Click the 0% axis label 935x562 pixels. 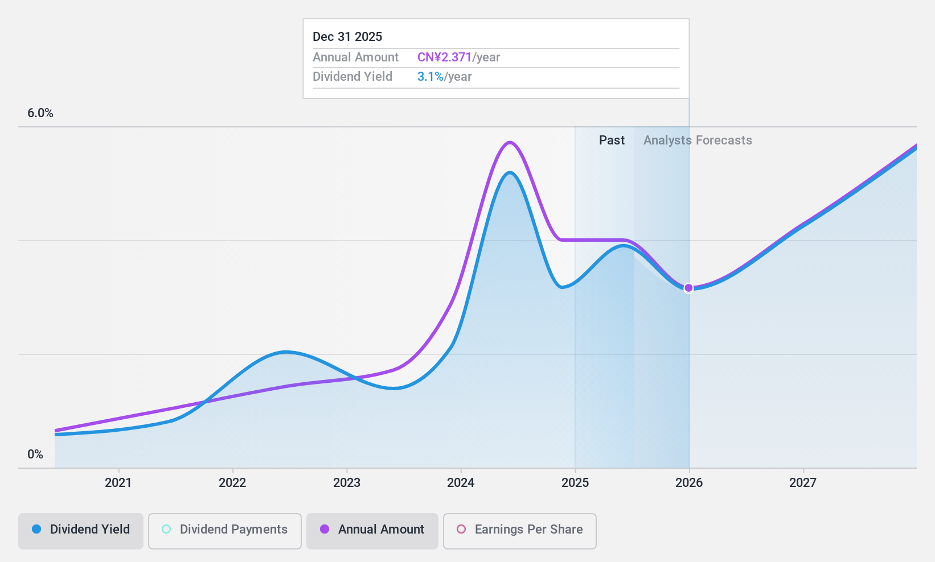pyautogui.click(x=35, y=454)
